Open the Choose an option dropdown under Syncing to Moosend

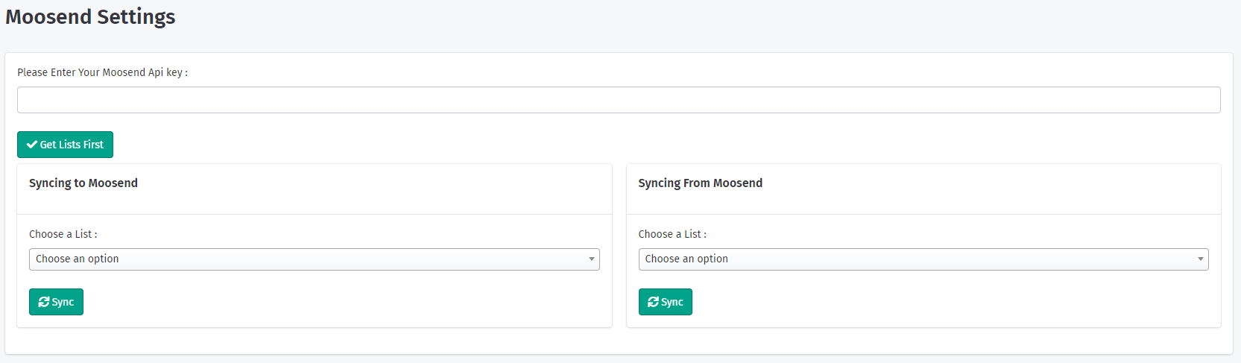point(314,259)
